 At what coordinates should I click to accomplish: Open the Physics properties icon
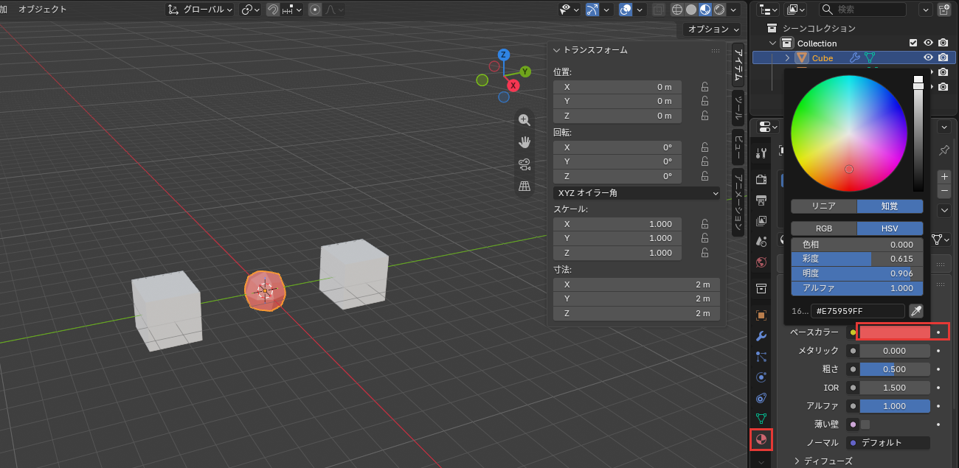(x=761, y=377)
